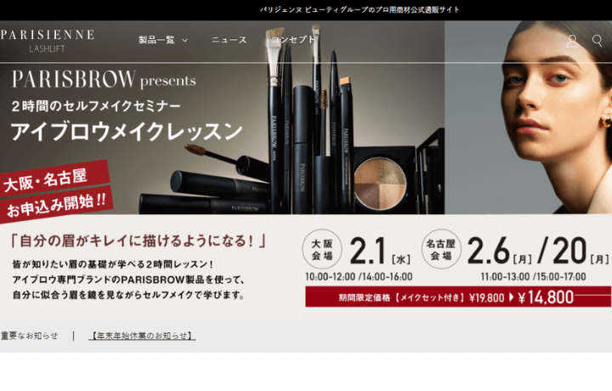Click the 重要なお知らせ label

click(x=29, y=336)
